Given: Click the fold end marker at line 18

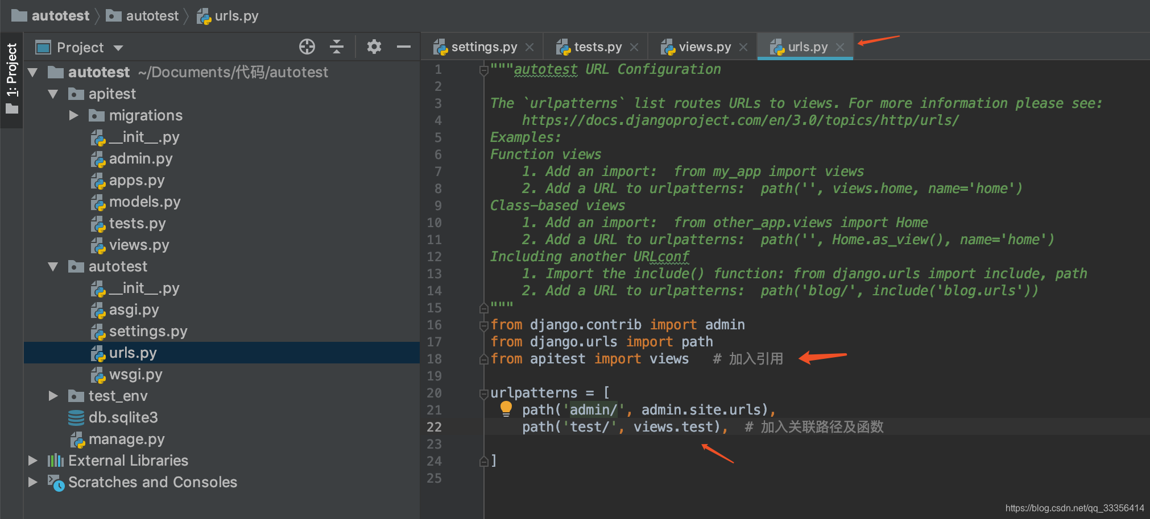Looking at the screenshot, I should pos(484,359).
